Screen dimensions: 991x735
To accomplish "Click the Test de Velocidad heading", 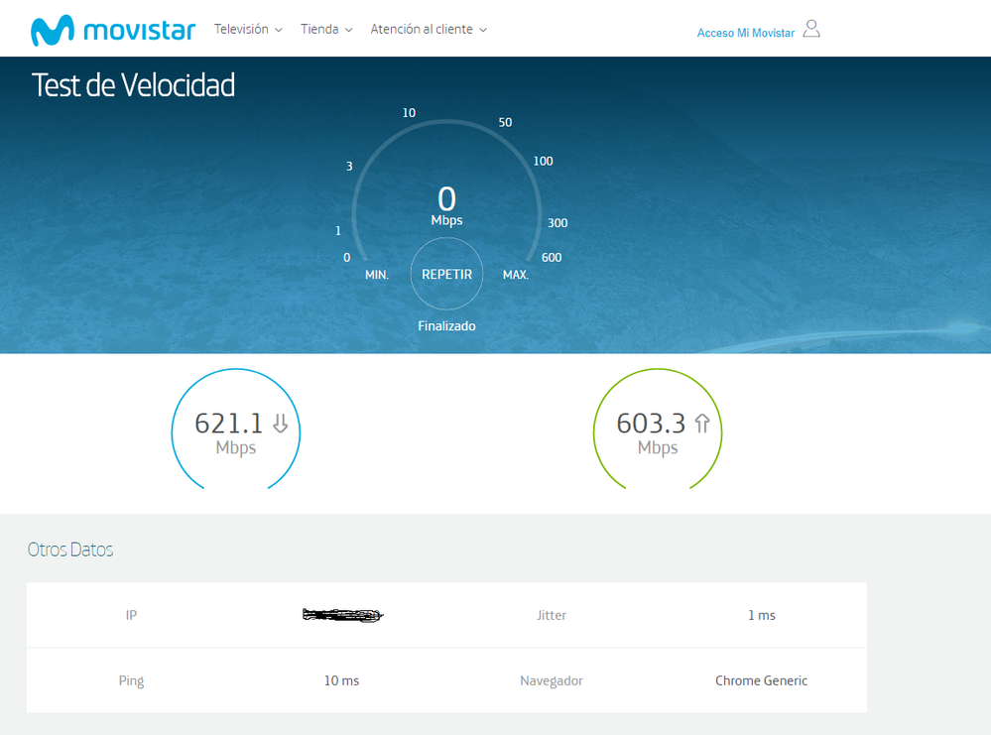I will coord(133,85).
